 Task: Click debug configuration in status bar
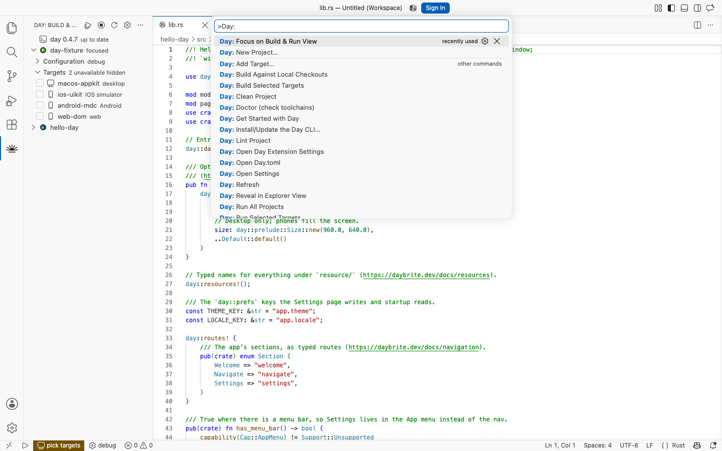103,445
